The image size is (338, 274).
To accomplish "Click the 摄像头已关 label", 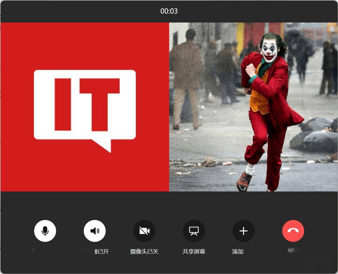I will coord(144,251).
